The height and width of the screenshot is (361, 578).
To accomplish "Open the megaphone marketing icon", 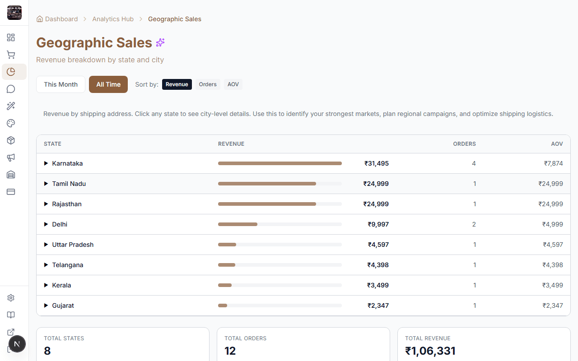I will coord(11,157).
